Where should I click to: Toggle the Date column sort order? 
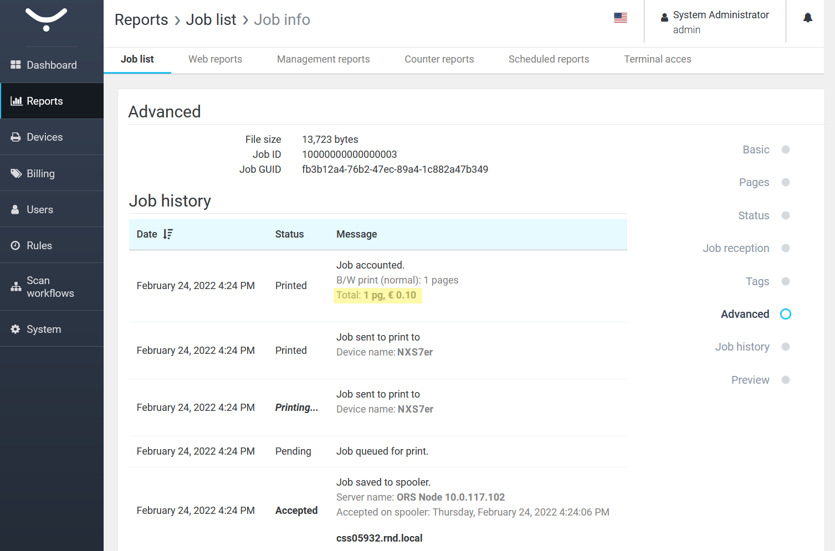click(168, 234)
